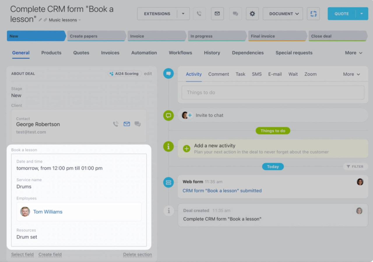Switch to the Products tab

click(51, 53)
